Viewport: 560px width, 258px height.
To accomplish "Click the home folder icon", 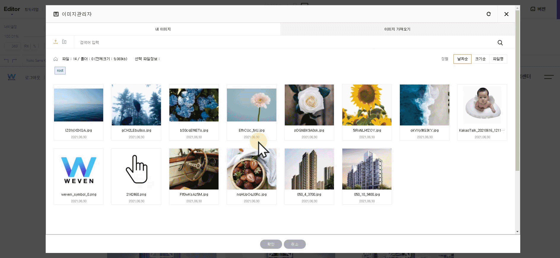I will (55, 59).
